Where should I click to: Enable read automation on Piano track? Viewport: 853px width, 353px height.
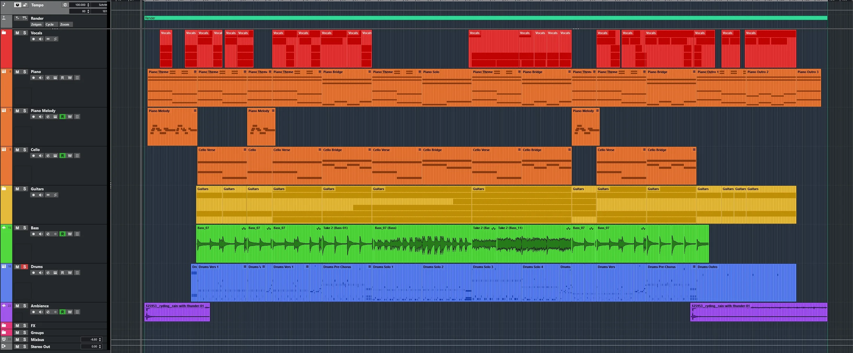63,78
